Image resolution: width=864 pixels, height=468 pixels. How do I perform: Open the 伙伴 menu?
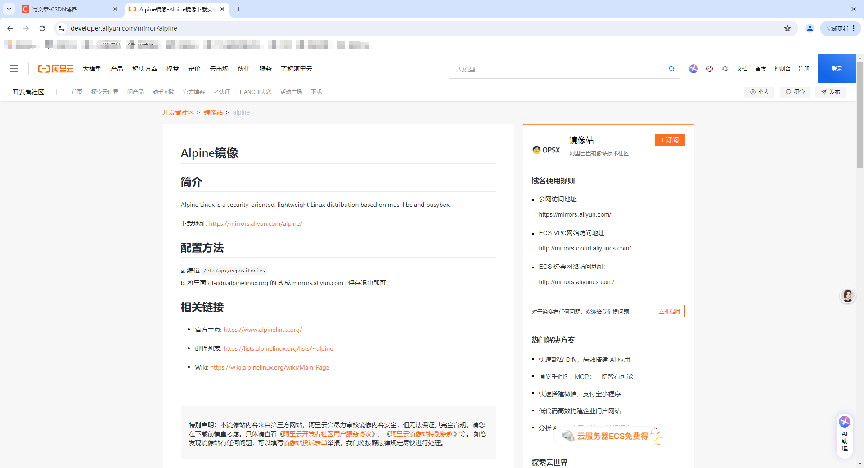tap(244, 69)
